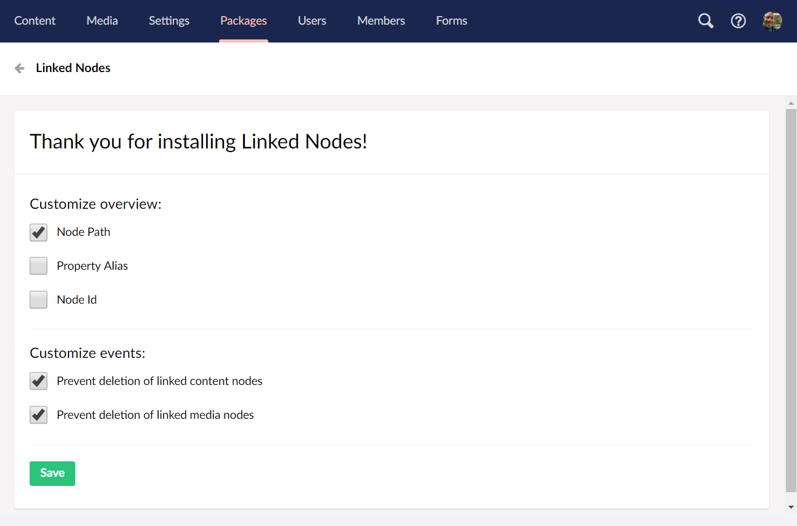The height and width of the screenshot is (526, 797).
Task: Open the user avatar menu
Action: [772, 21]
